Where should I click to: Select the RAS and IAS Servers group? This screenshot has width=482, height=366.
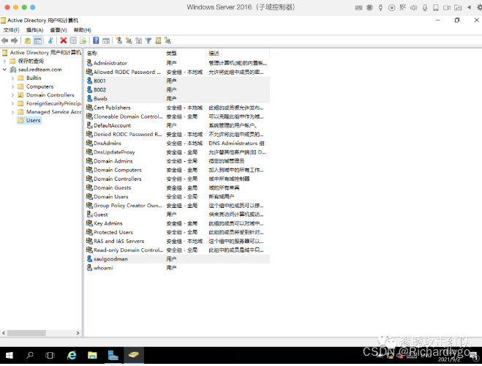pos(178,241)
